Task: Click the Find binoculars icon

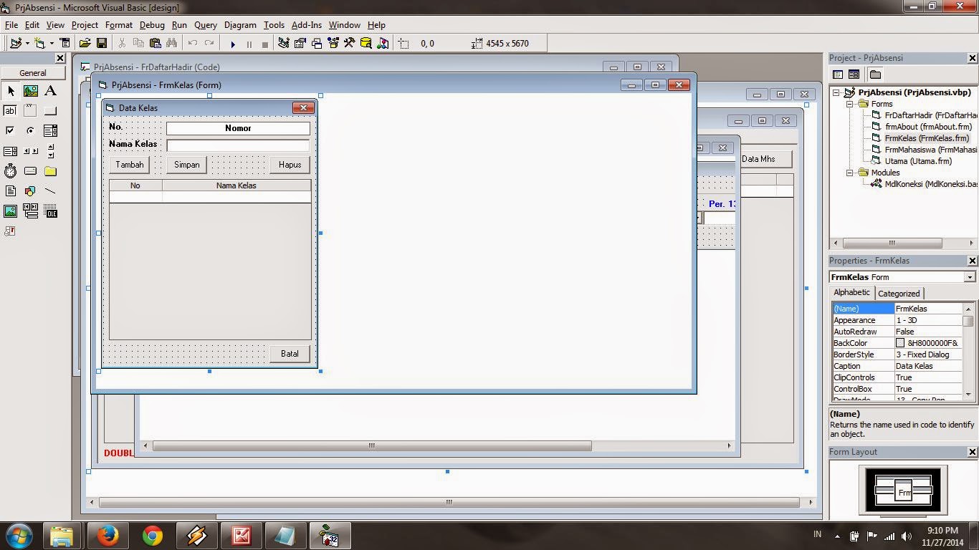Action: pyautogui.click(x=172, y=44)
